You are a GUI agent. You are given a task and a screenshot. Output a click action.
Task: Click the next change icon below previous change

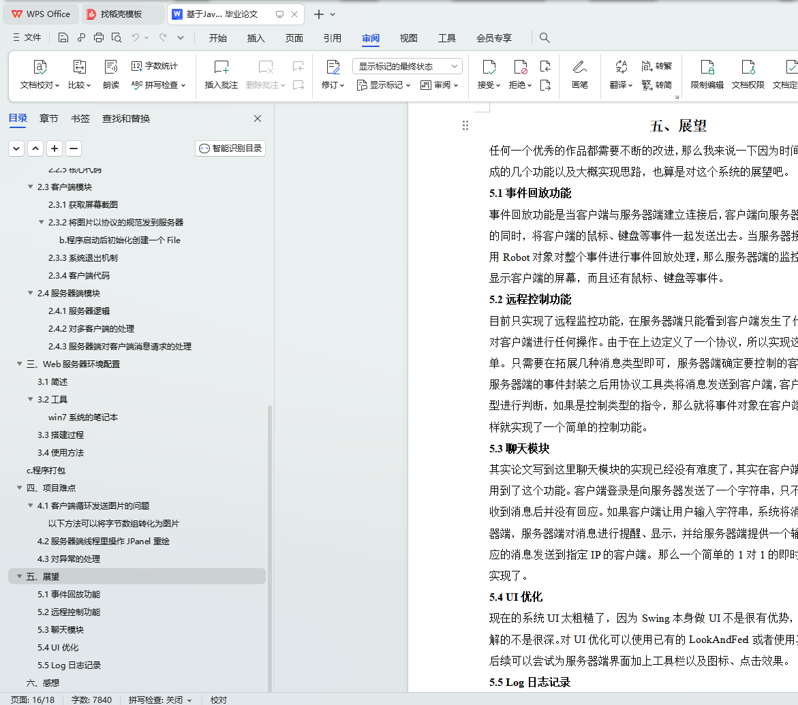(x=545, y=85)
